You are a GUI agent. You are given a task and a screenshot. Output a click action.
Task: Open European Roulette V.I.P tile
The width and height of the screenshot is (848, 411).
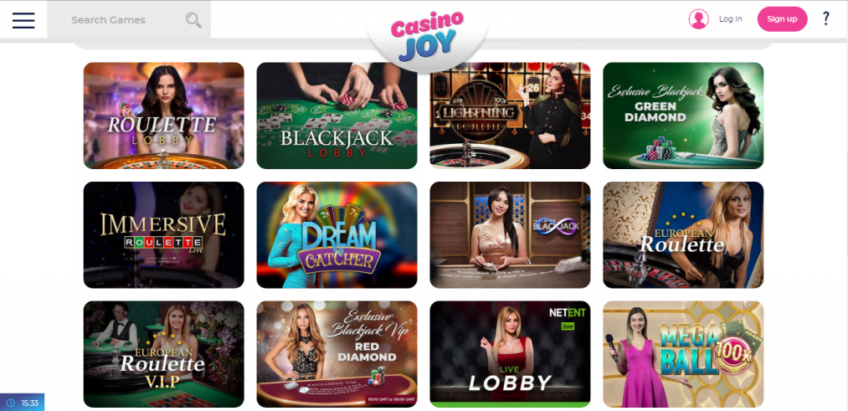point(164,354)
